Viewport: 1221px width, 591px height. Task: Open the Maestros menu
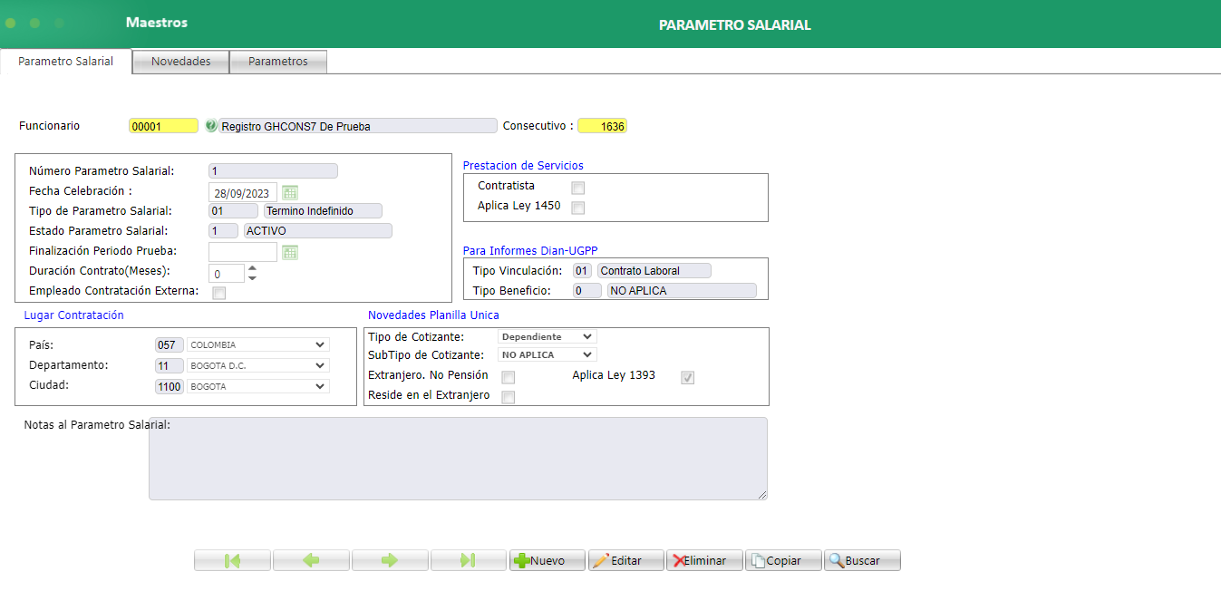[x=157, y=23]
